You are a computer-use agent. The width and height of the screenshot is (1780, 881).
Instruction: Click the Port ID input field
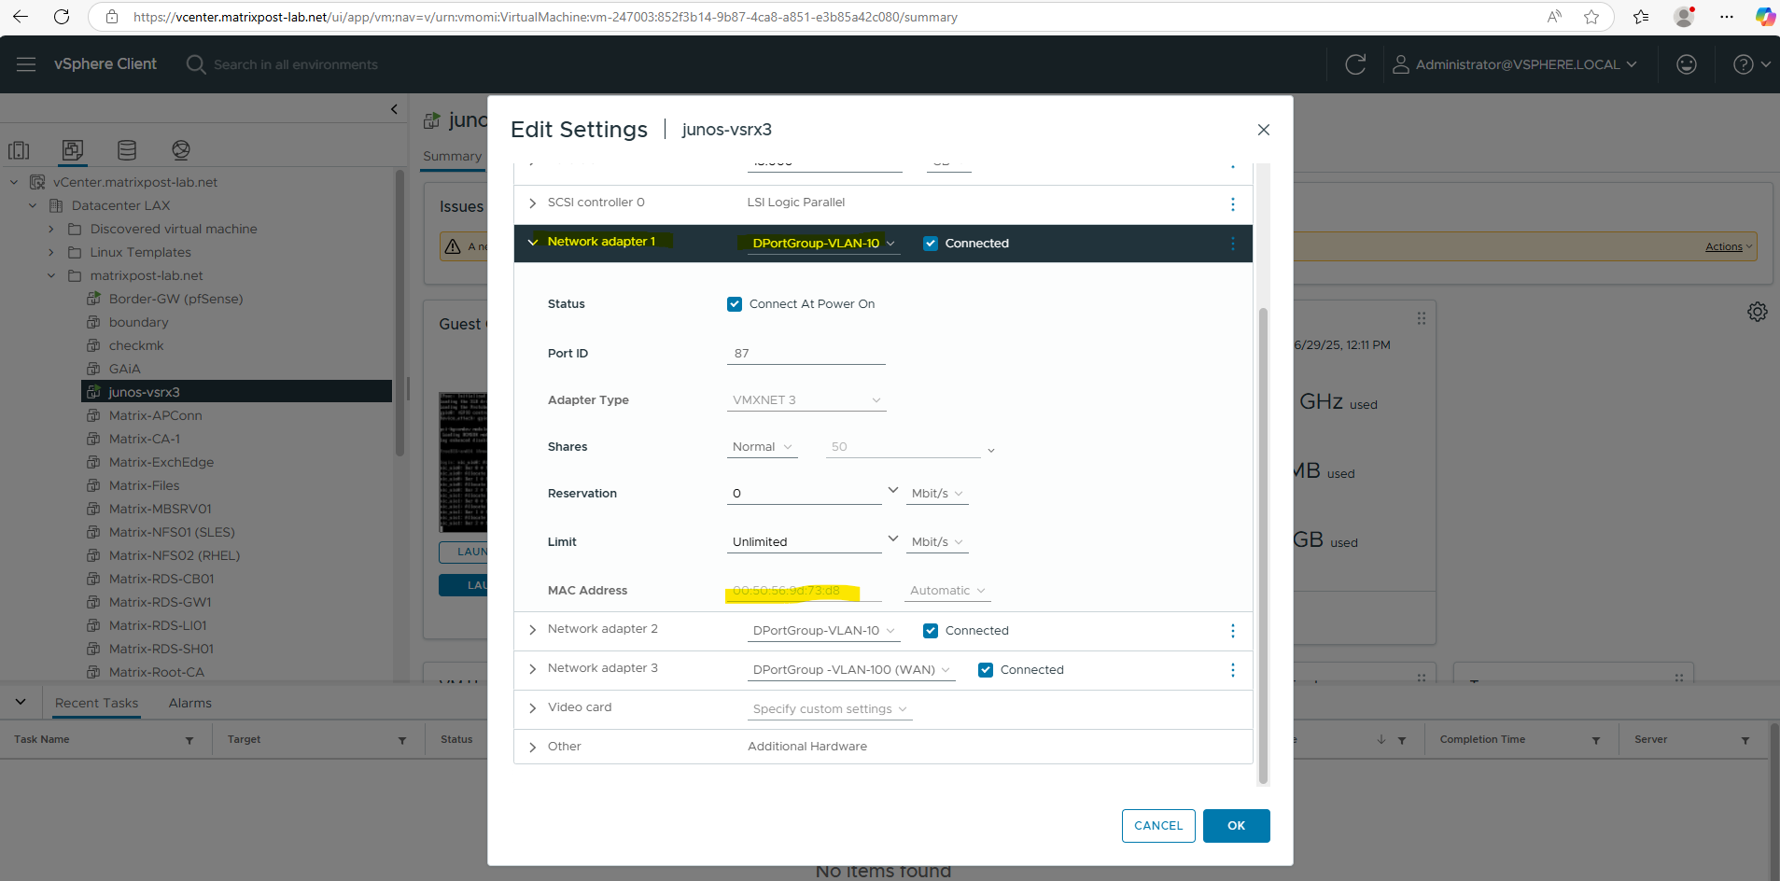tap(806, 354)
